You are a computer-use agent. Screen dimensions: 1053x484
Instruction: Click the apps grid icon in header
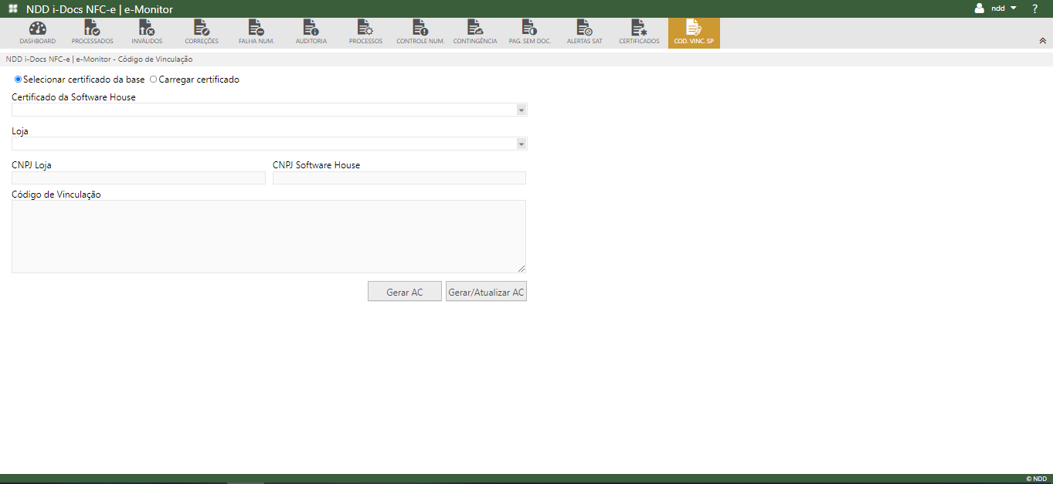[x=13, y=8]
